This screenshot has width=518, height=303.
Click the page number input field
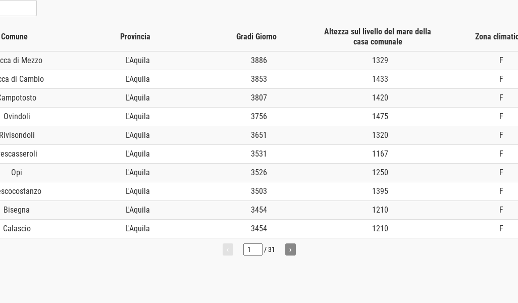coord(252,249)
